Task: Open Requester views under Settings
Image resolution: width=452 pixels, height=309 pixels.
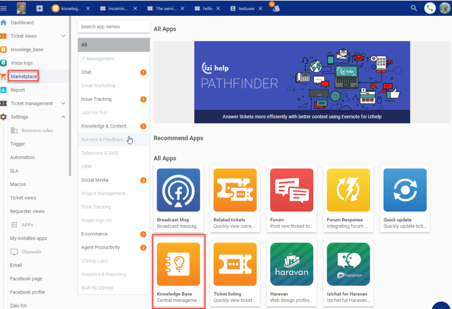Action: pyautogui.click(x=27, y=212)
